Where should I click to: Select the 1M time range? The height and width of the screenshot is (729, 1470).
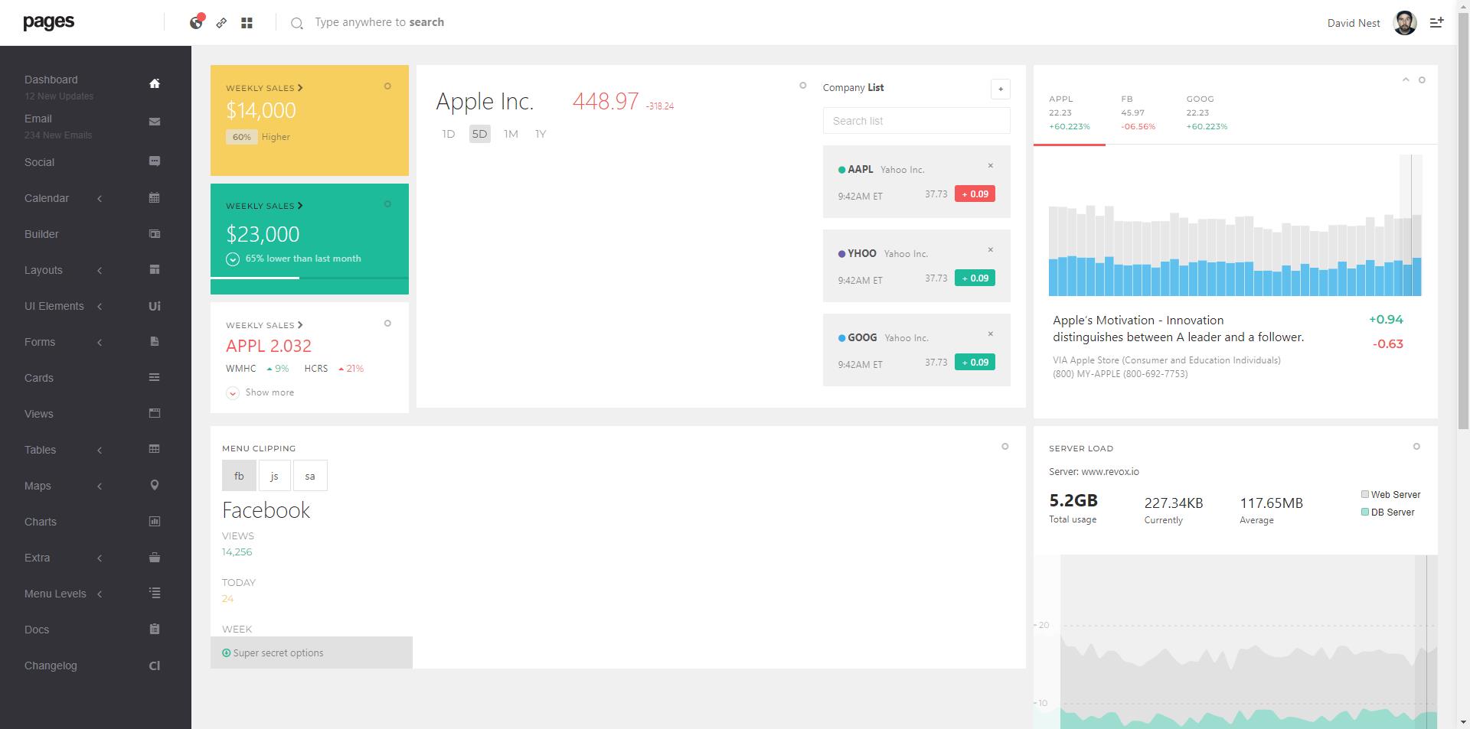click(x=511, y=134)
